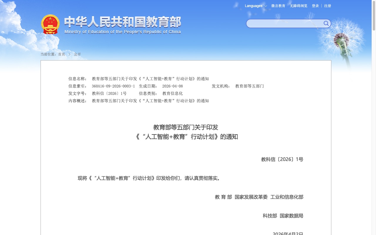Click the right-aligned 教科信〔2026〕1号 below the heading
This screenshot has width=376, height=235.
coord(282,159)
